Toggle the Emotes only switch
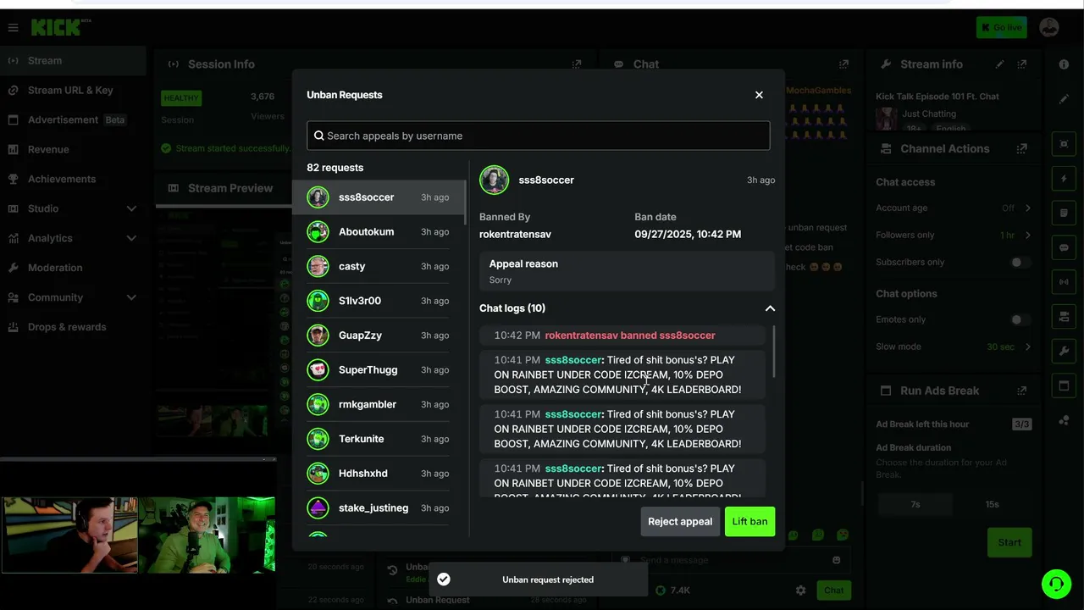Viewport: 1084px width, 610px height. click(1020, 320)
